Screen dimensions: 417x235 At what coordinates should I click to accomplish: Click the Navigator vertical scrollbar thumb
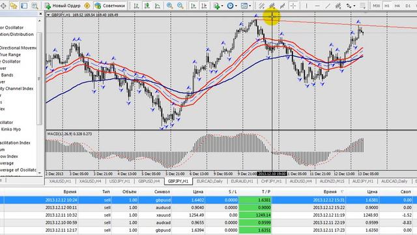[40, 78]
